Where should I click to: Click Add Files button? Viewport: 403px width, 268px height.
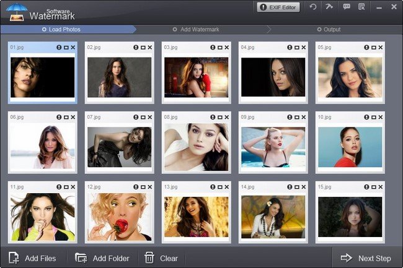pos(32,258)
